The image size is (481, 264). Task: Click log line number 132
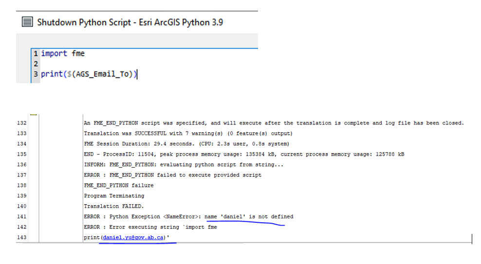(22, 123)
